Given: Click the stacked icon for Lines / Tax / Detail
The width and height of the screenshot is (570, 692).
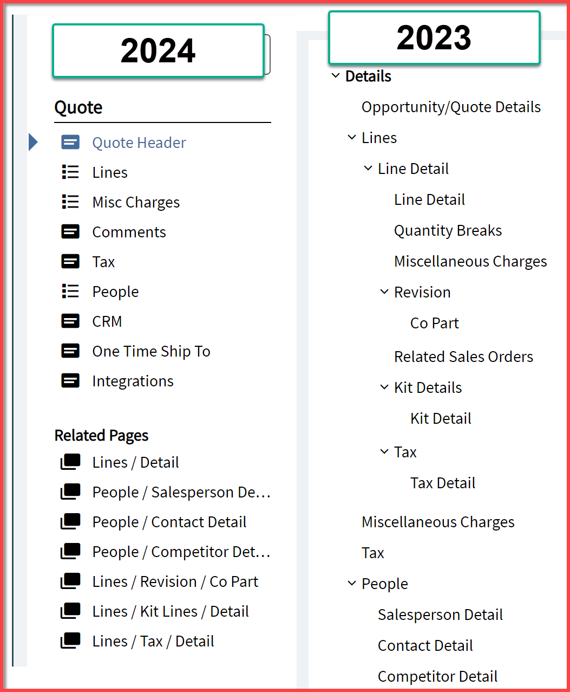Looking at the screenshot, I should [x=70, y=641].
